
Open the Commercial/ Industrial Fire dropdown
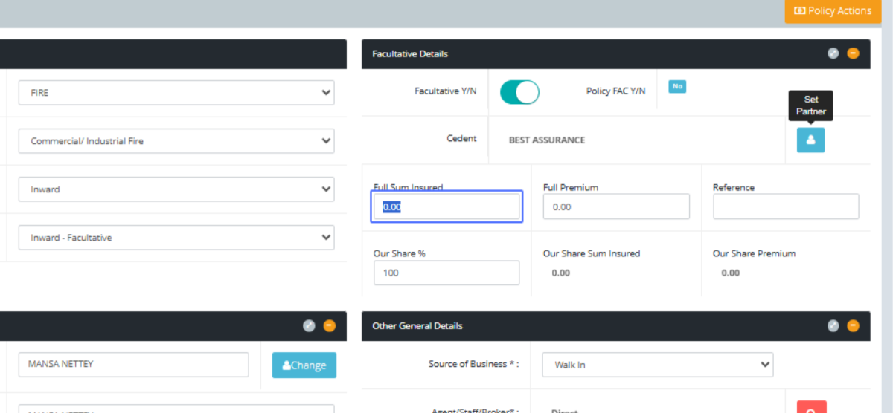click(x=176, y=141)
